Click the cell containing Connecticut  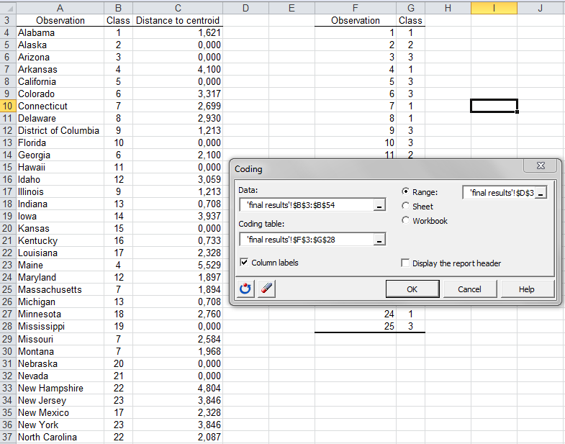tap(60, 106)
